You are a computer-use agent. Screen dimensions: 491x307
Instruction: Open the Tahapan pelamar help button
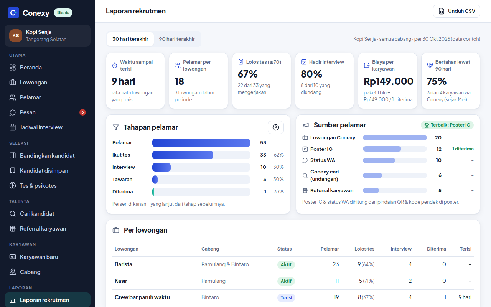(276, 127)
